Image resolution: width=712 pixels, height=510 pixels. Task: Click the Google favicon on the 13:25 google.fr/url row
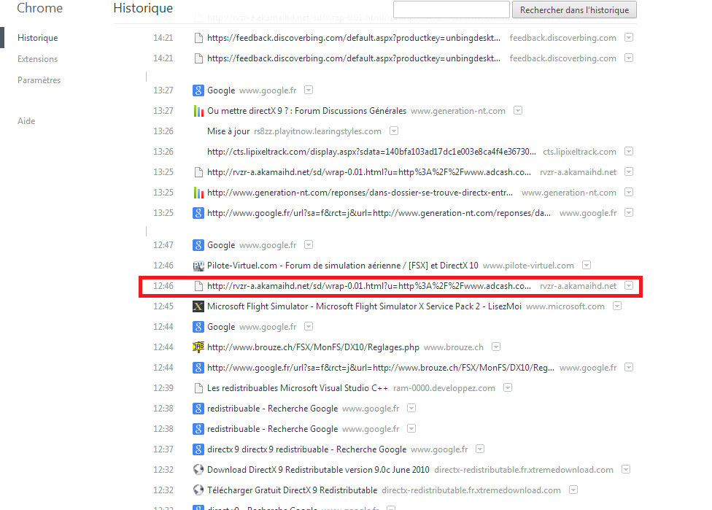coord(198,213)
